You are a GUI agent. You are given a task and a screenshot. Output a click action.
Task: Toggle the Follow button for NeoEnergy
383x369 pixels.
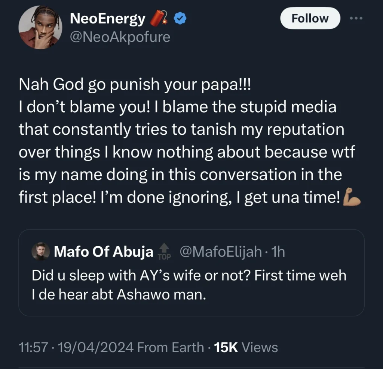coord(310,18)
